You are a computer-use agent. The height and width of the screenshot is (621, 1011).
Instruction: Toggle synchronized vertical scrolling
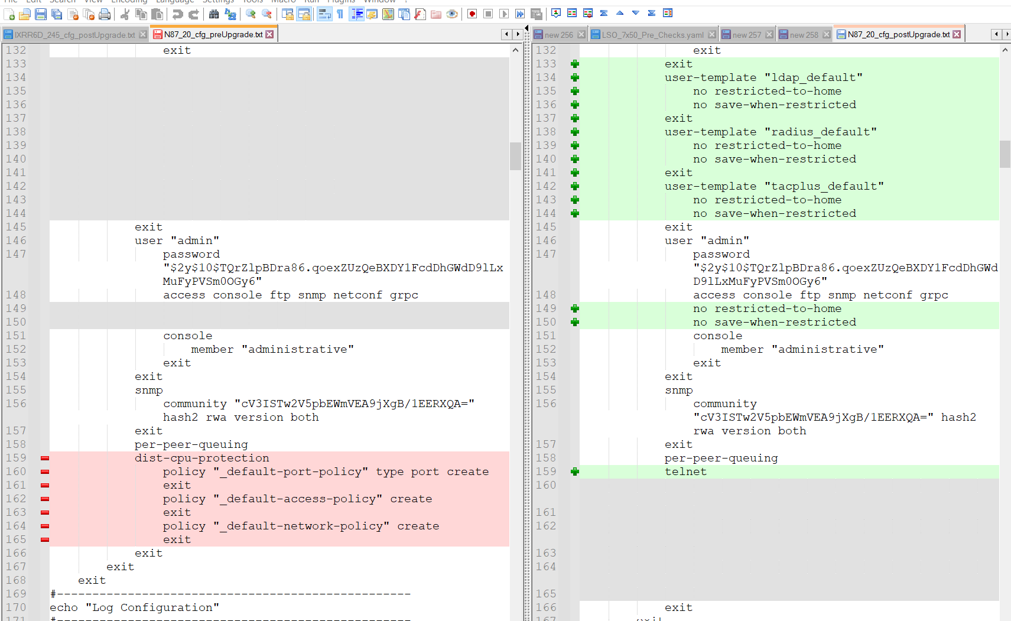click(288, 14)
